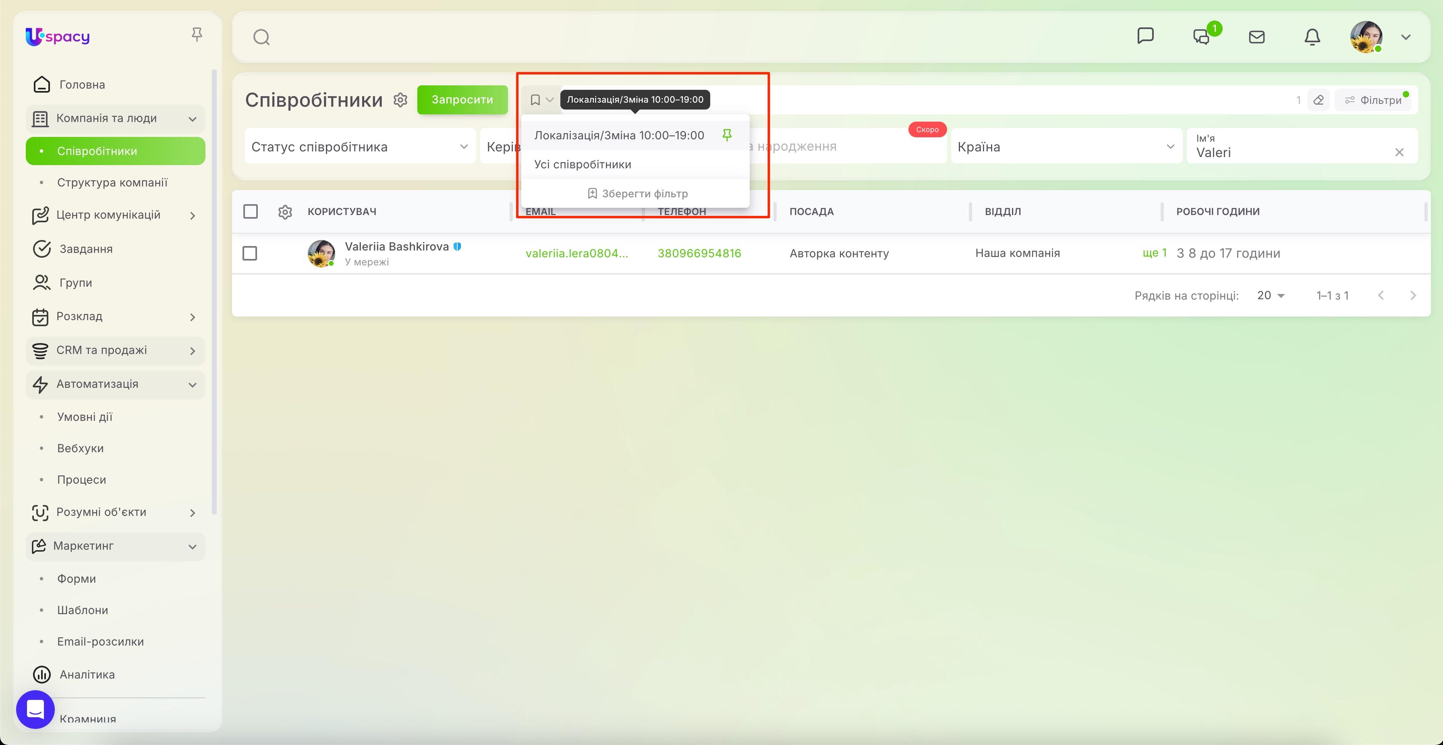Screen dimensions: 1443x745
Task: Go to next page arrow
Action: (x=1413, y=295)
